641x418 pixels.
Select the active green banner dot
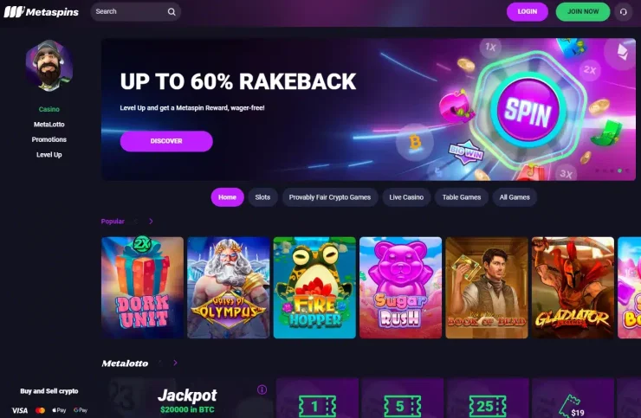tap(619, 170)
